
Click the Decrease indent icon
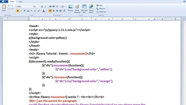pos(50,6)
